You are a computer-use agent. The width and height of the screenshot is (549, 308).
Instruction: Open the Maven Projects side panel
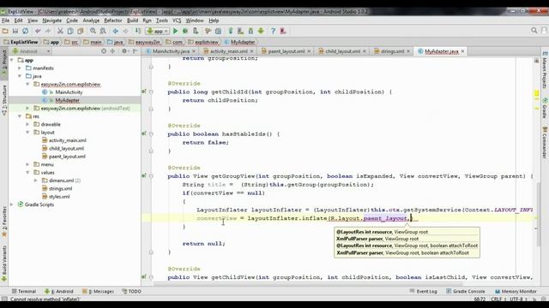545,70
